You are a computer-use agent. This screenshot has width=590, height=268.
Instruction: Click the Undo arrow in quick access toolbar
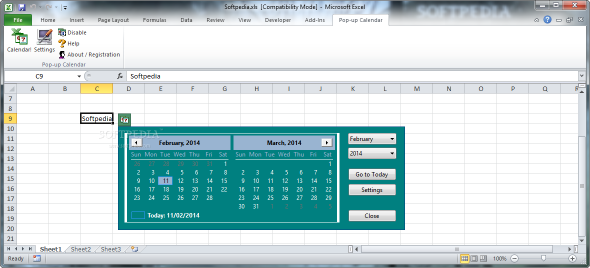[33, 7]
